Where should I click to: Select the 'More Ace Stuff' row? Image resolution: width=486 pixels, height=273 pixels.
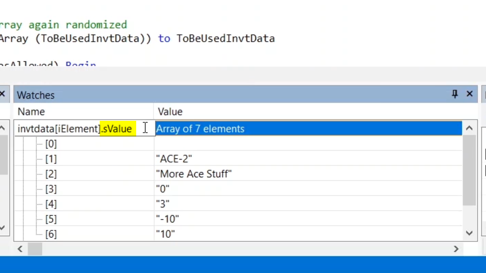pos(194,174)
